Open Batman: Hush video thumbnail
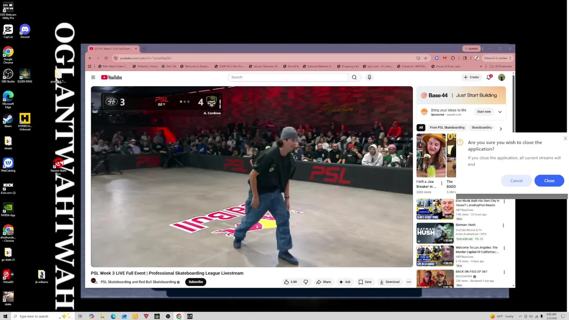 435,233
